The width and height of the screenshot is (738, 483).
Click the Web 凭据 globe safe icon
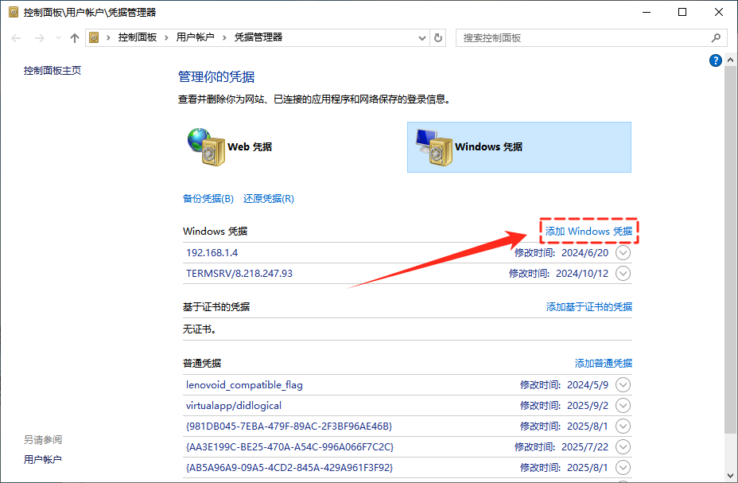coord(206,147)
